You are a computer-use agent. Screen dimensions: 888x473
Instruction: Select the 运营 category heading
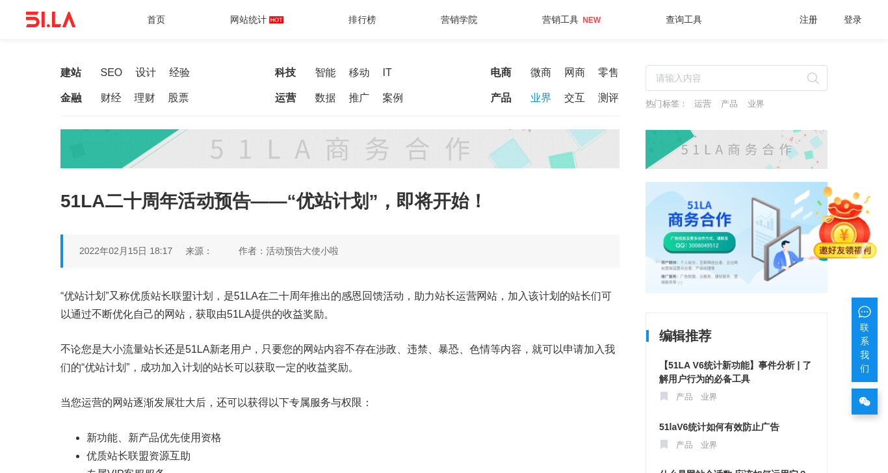285,98
